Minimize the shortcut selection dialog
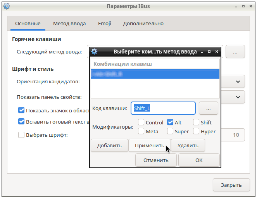257x198 pixels. pyautogui.click(x=202, y=52)
